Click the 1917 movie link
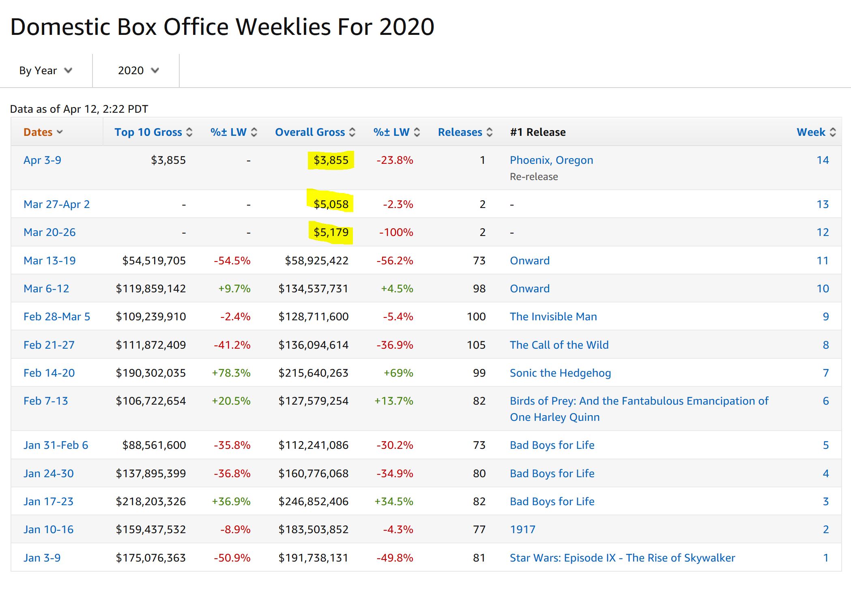The height and width of the screenshot is (596, 851). [522, 530]
